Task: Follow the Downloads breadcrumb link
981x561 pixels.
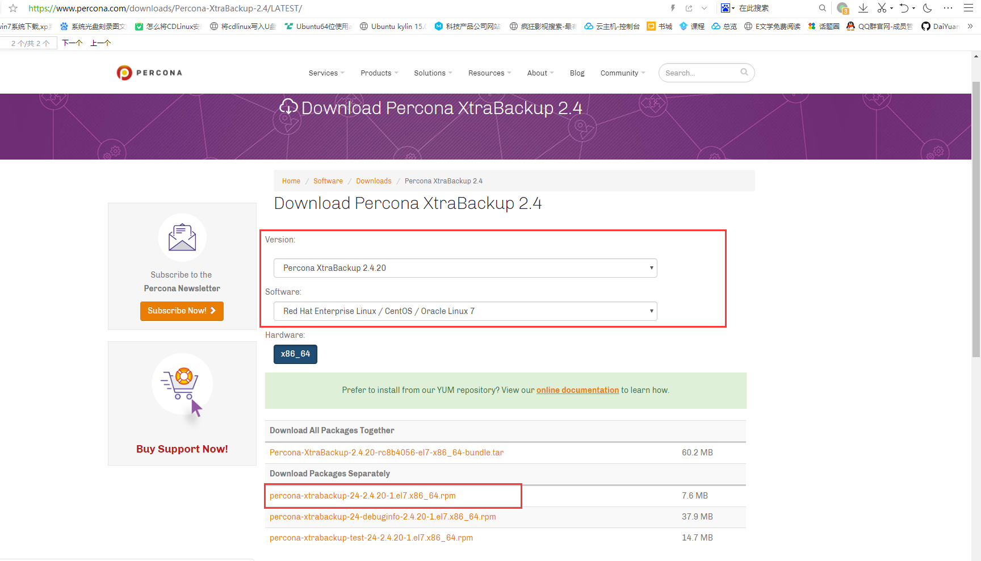Action: [374, 181]
